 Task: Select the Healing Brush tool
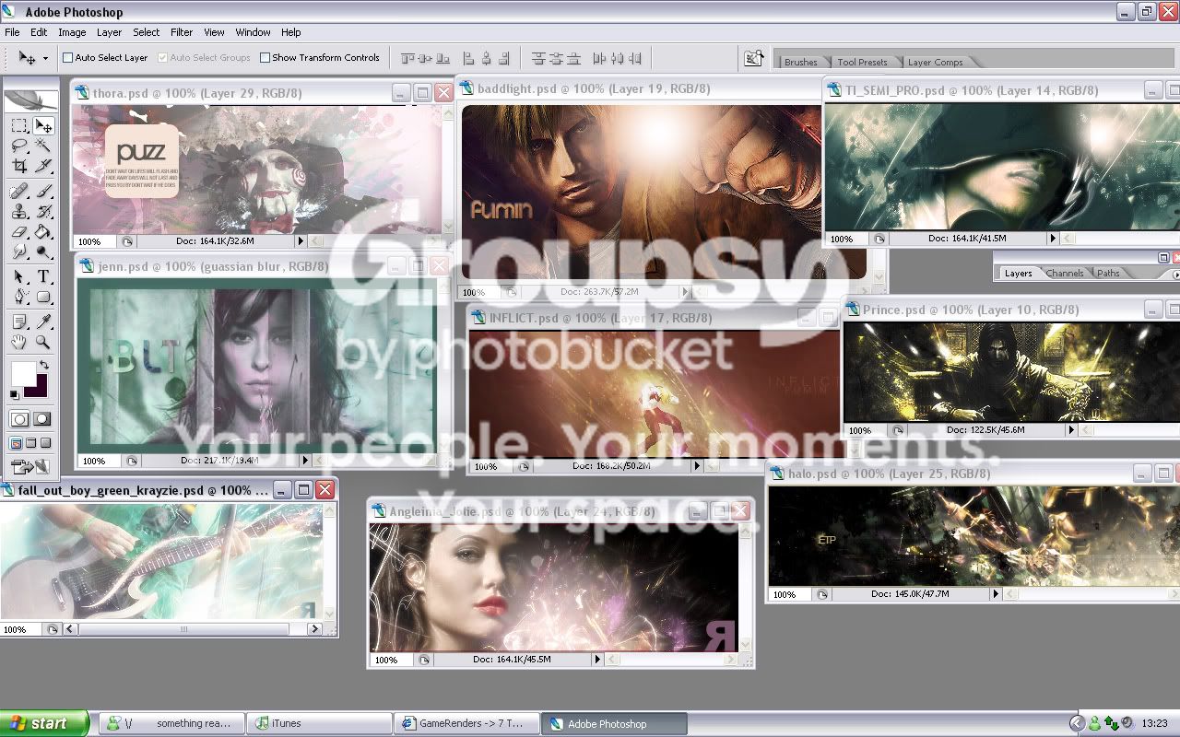tap(19, 191)
